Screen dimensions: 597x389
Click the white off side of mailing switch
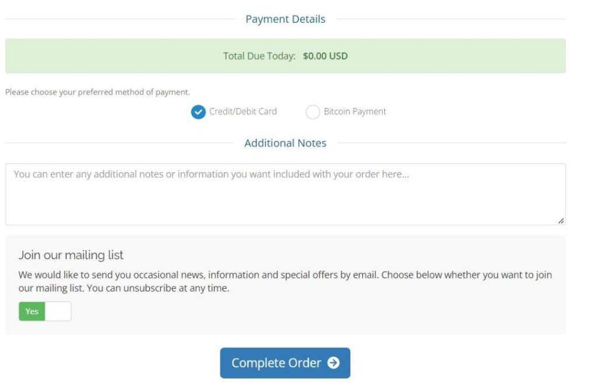click(x=58, y=311)
